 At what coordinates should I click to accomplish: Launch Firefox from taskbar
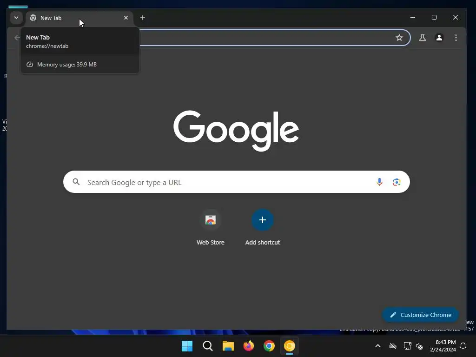click(249, 346)
